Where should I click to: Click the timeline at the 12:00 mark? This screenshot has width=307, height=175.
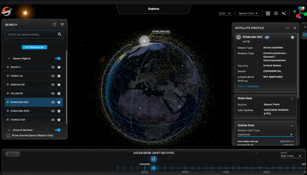pos(226,168)
